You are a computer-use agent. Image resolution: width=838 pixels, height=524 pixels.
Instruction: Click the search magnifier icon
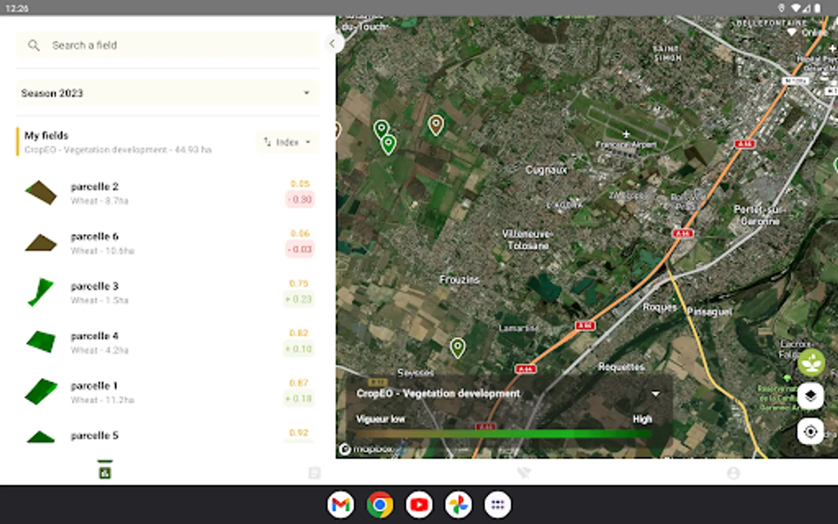(34, 45)
